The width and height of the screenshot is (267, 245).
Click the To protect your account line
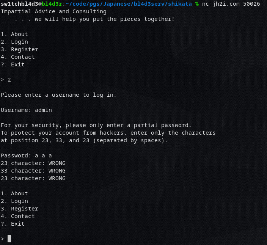[108, 133]
